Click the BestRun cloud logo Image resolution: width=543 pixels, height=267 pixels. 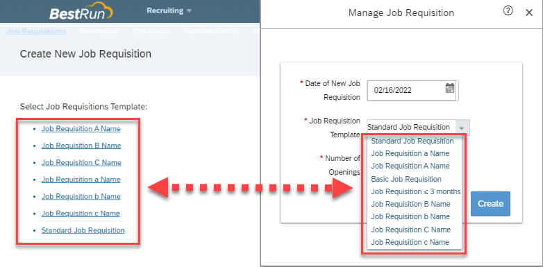[x=81, y=11]
